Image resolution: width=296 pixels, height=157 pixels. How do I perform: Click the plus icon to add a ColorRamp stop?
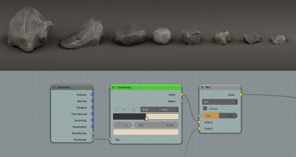[116, 109]
